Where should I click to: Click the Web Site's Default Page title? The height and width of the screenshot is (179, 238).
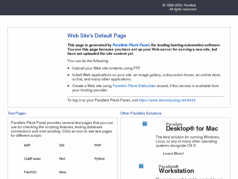(x=97, y=36)
